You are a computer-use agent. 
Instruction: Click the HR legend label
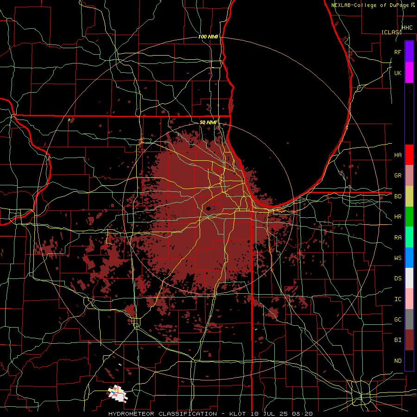398,217
